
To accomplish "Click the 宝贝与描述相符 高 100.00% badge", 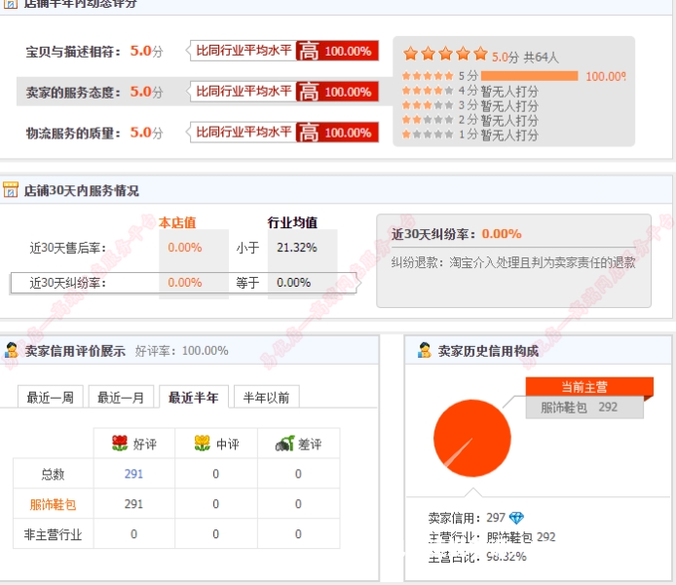I will click(x=336, y=51).
